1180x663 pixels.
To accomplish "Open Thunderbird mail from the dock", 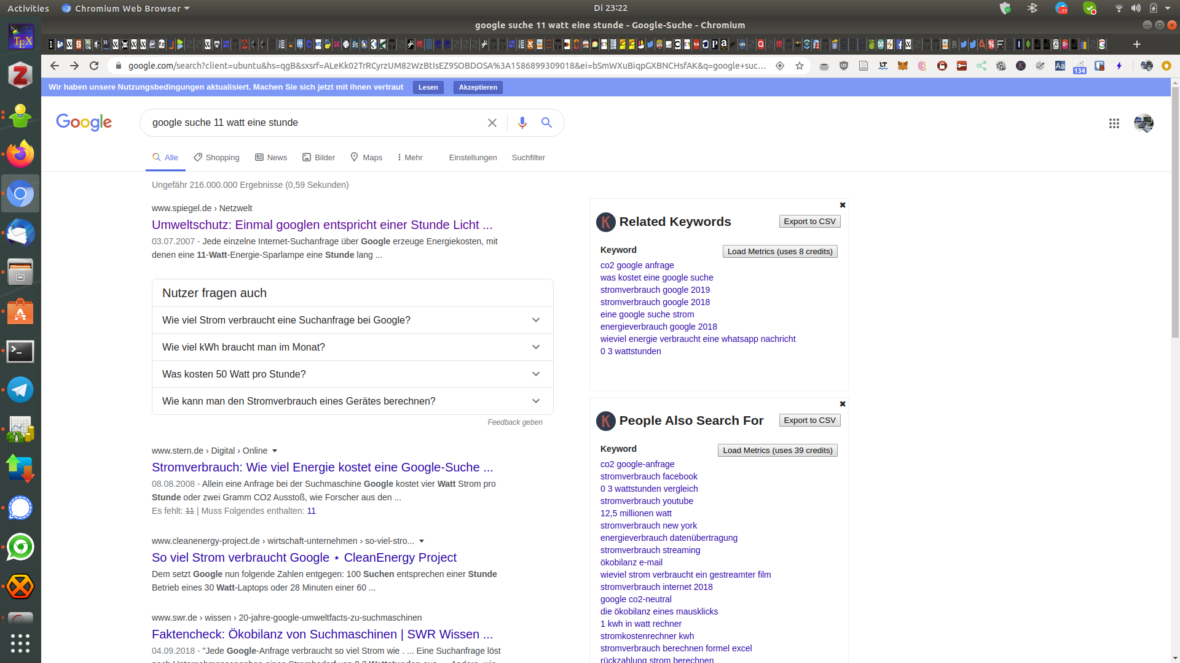I will click(20, 233).
